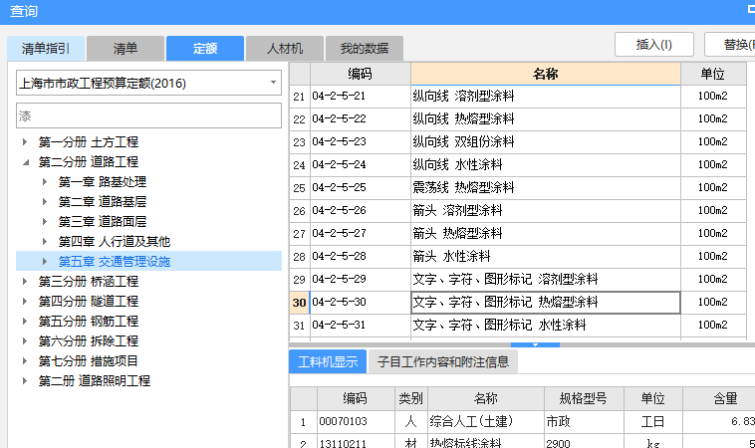
Task: Expand 第四章 人行道及其他 arrow
Action: 44,242
